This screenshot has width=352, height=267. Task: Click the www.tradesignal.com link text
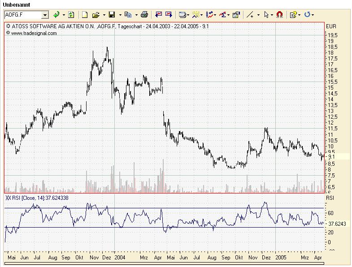click(34, 33)
